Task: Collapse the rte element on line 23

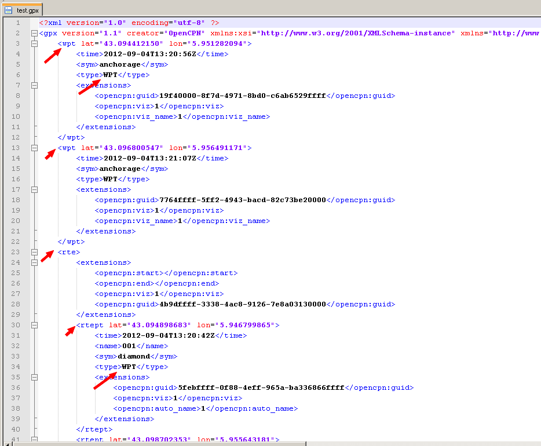Action: [34, 252]
